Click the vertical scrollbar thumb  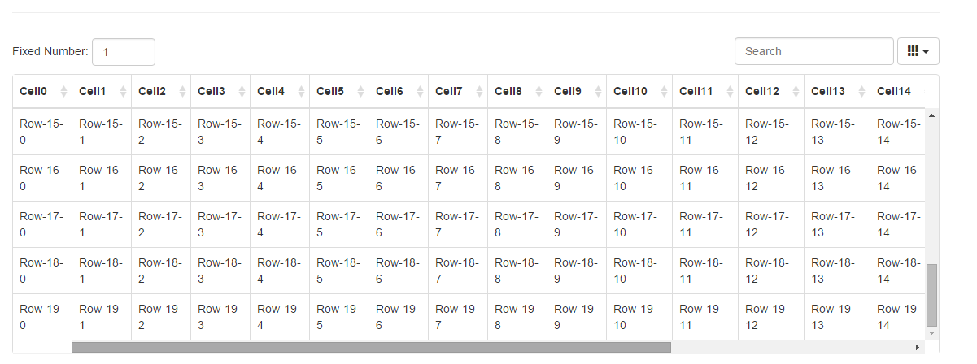click(x=931, y=294)
